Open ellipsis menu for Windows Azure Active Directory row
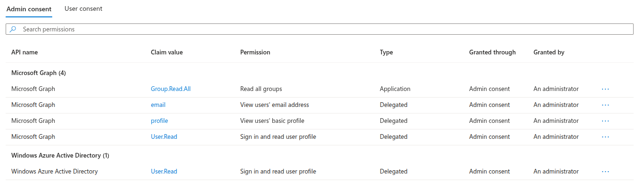 click(605, 172)
